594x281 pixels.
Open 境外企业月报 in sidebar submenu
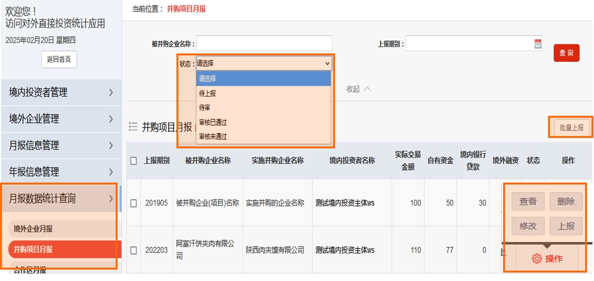[x=33, y=229]
